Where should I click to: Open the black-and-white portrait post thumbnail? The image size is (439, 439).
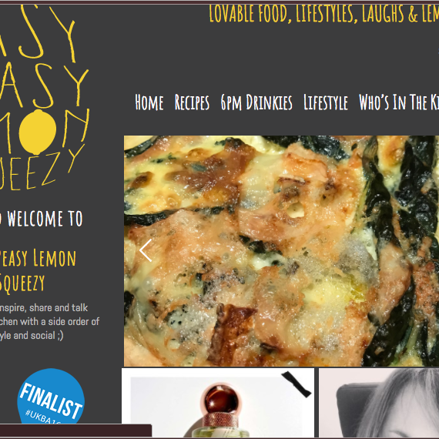(x=379, y=403)
